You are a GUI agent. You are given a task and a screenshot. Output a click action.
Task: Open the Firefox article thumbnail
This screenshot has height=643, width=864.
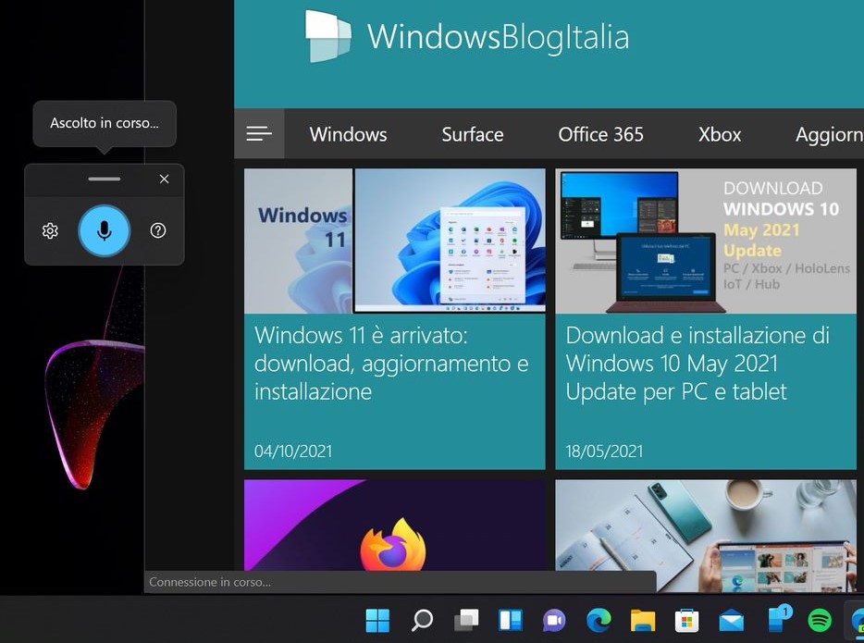click(x=394, y=526)
